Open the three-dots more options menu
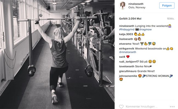This screenshot has height=109, width=178. 172,107
